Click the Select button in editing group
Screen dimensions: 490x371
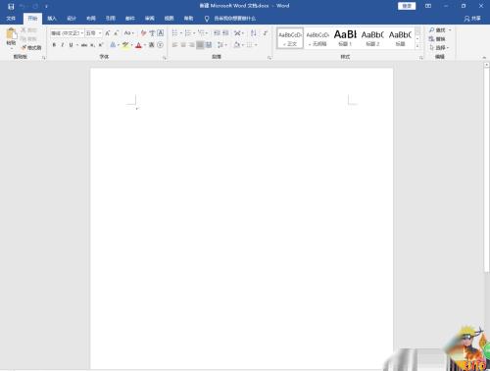(x=439, y=48)
